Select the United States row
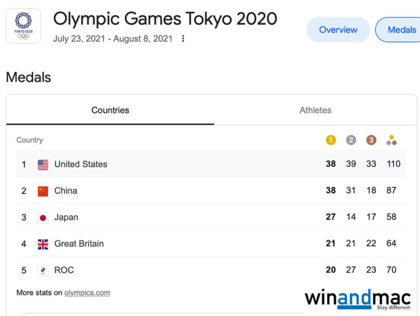This screenshot has height=316, width=420. pos(211,164)
